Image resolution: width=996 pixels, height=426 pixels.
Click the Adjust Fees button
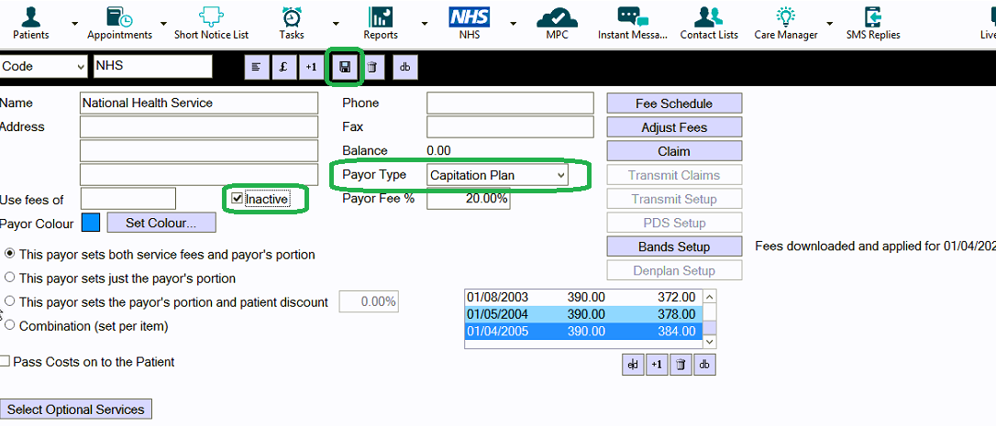(x=674, y=127)
